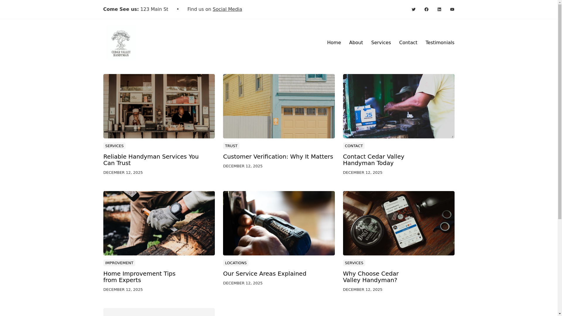
Task: Select the CONTACT category tag
Action: coord(354,146)
